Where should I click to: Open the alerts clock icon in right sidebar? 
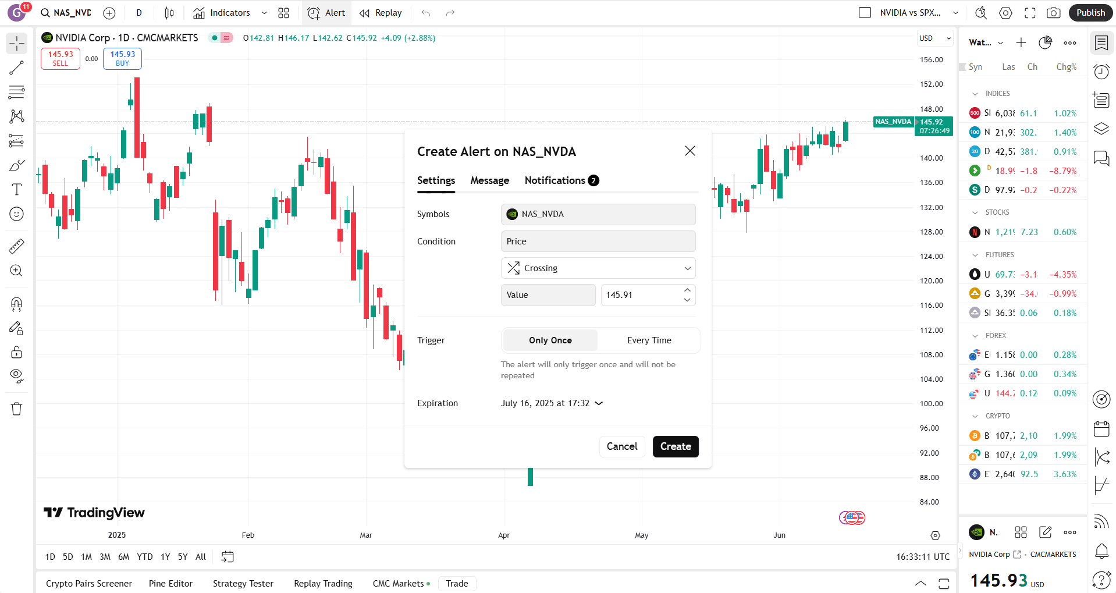pos(1101,72)
